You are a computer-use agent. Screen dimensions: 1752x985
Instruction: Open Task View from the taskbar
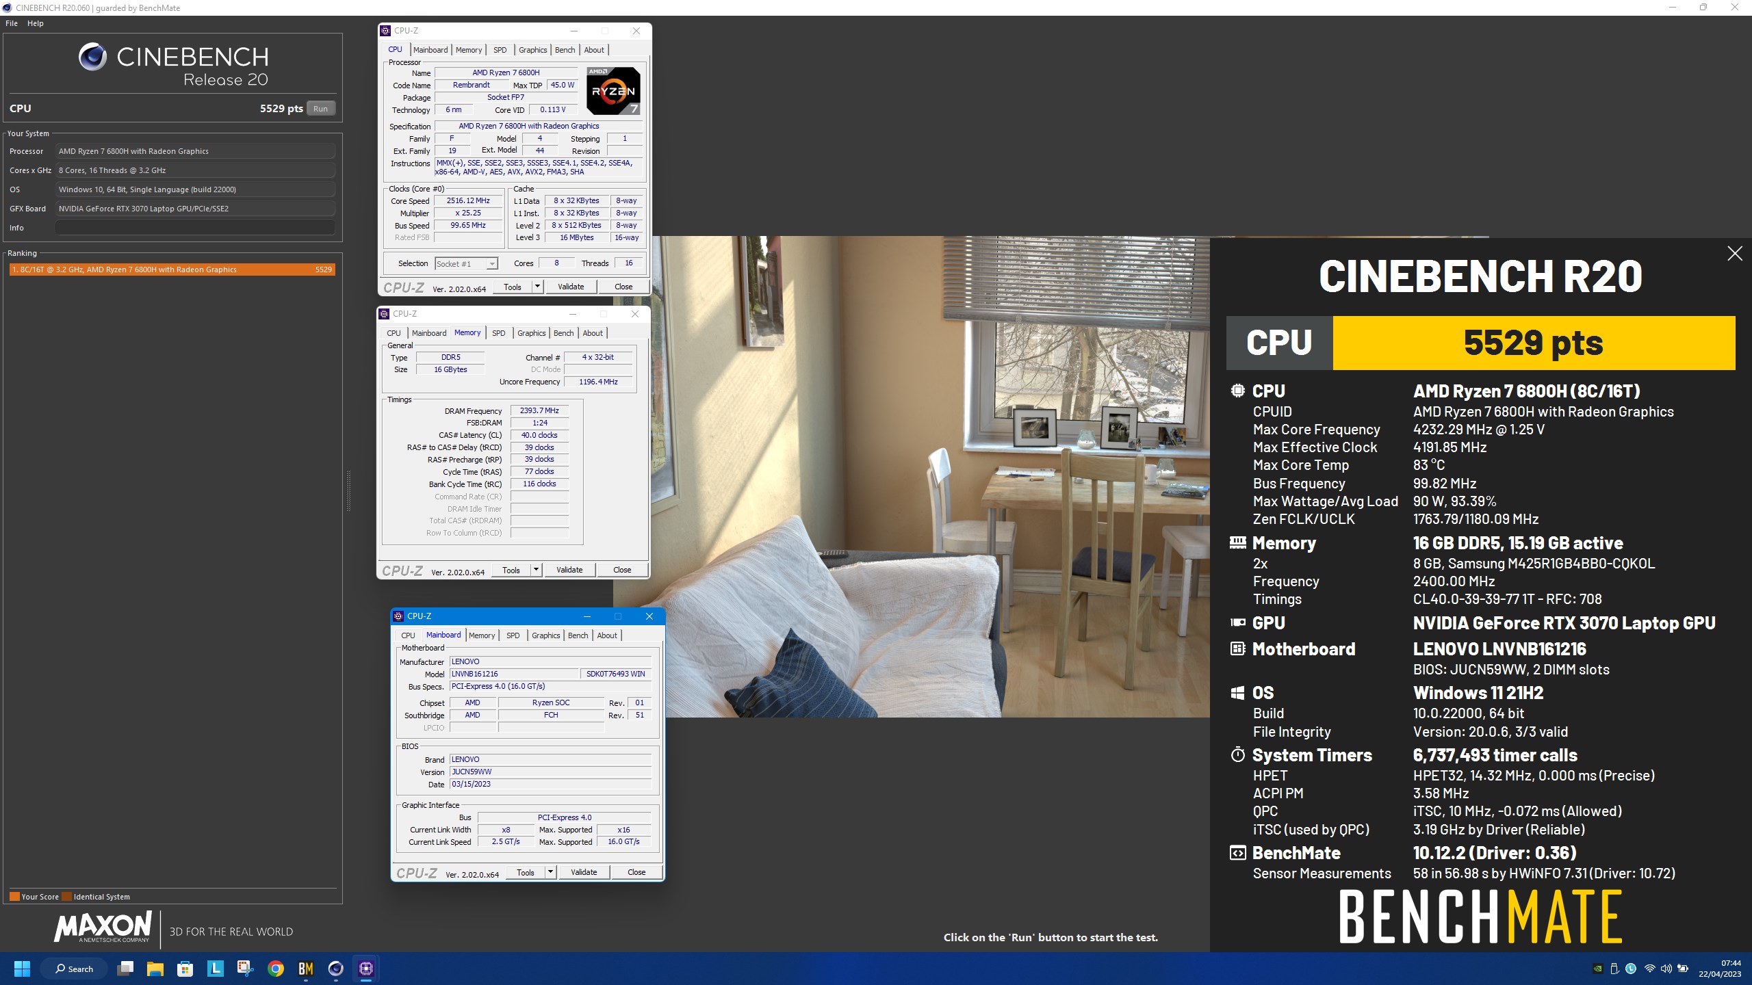[x=125, y=969]
